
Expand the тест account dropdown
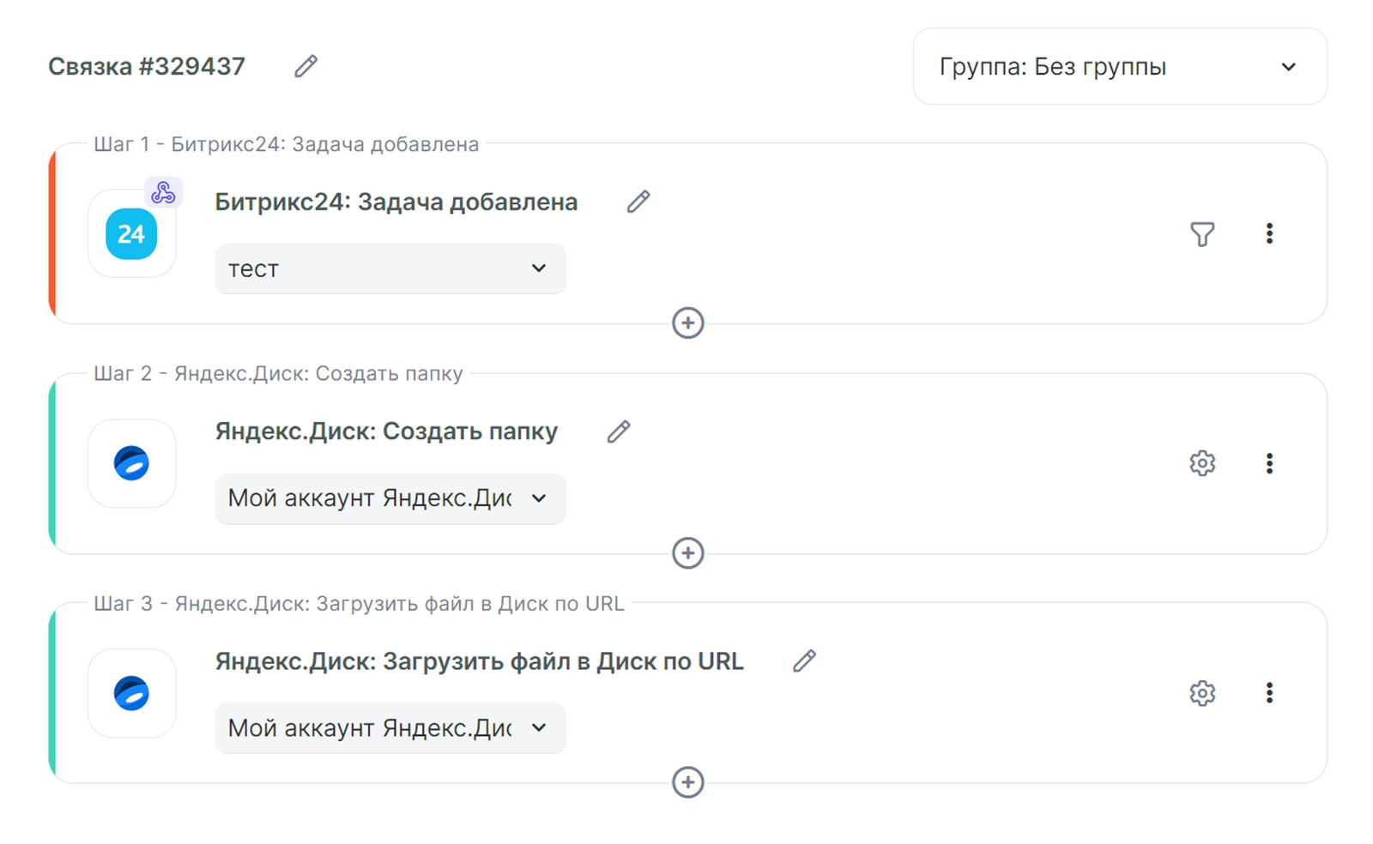click(x=390, y=268)
